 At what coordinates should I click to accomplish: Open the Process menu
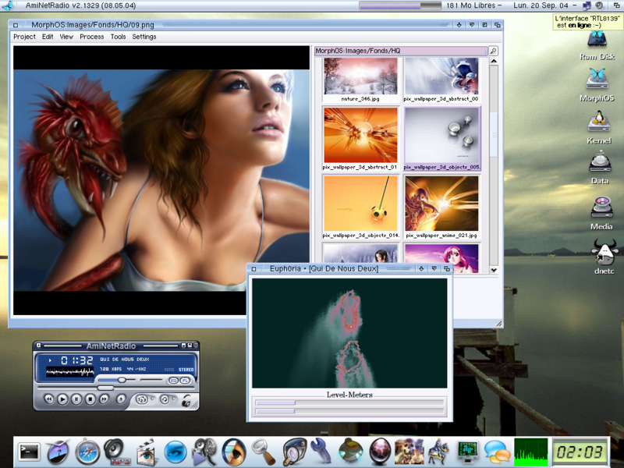pos(91,37)
